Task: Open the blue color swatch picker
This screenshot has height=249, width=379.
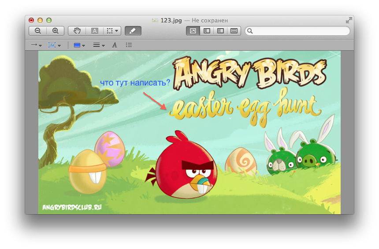Action: tap(79, 45)
